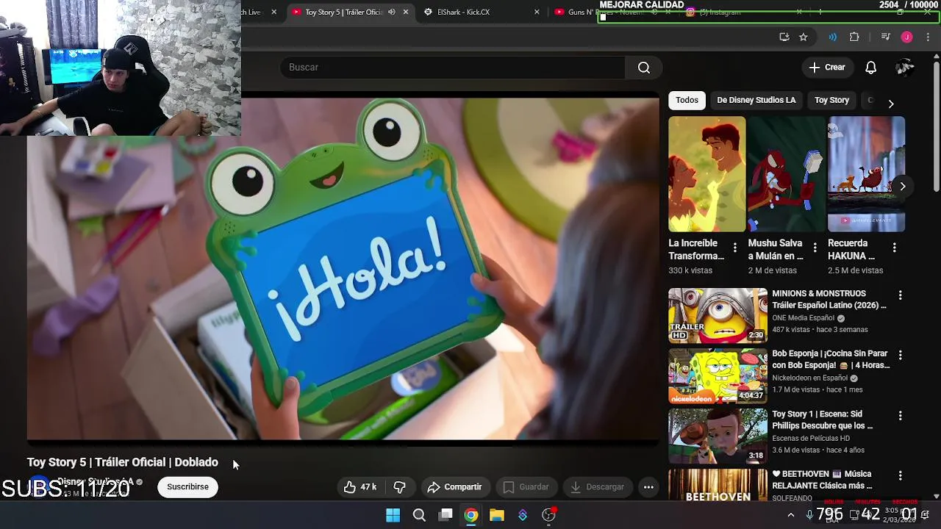941x529 pixels.
Task: Select the Todos filter chip
Action: click(x=687, y=100)
